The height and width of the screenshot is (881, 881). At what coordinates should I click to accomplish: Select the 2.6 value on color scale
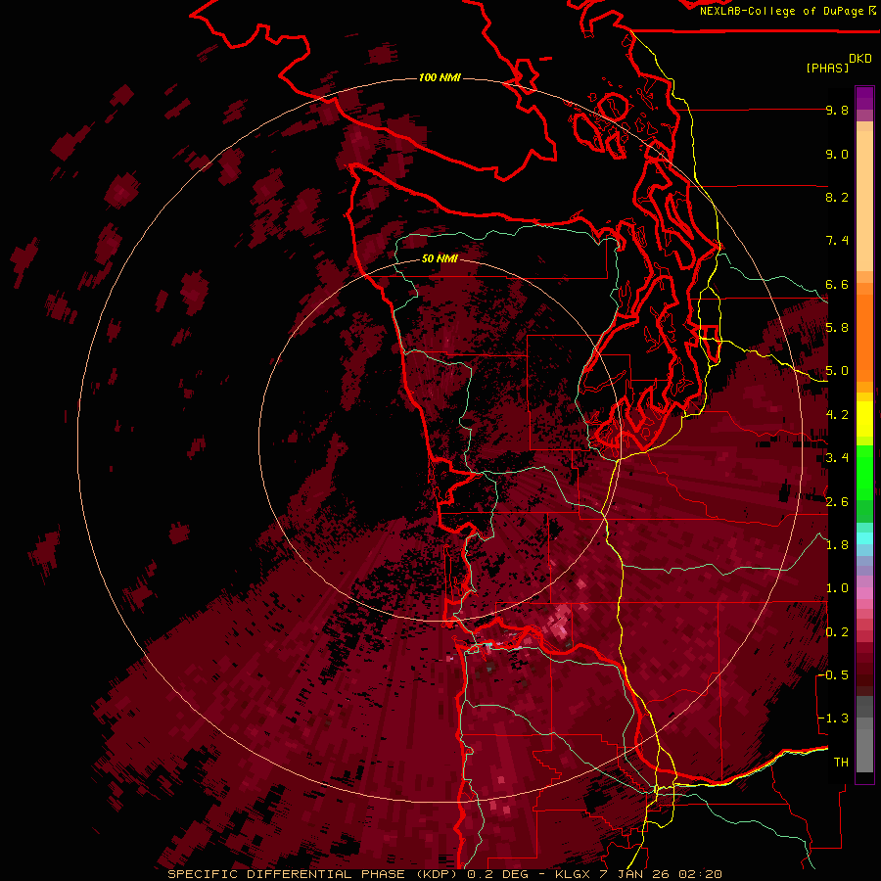pos(837,502)
